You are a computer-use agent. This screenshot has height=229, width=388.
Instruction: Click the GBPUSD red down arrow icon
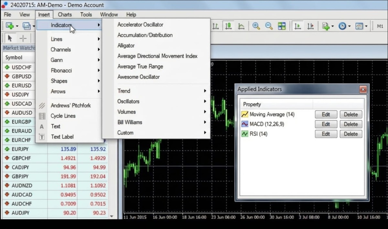7,76
